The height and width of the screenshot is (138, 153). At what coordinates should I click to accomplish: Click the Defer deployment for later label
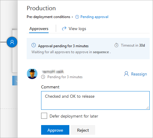coord(74,116)
